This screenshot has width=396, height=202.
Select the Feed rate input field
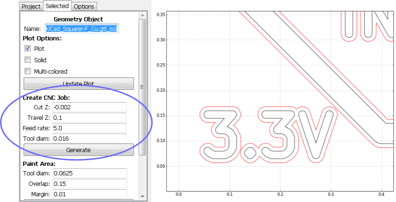click(x=89, y=128)
